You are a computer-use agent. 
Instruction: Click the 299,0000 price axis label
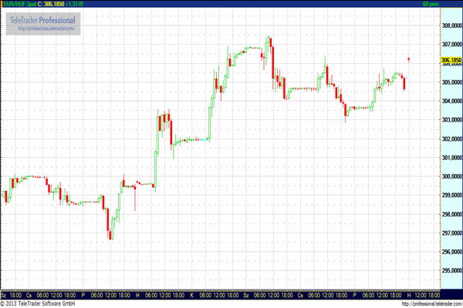tap(451, 196)
